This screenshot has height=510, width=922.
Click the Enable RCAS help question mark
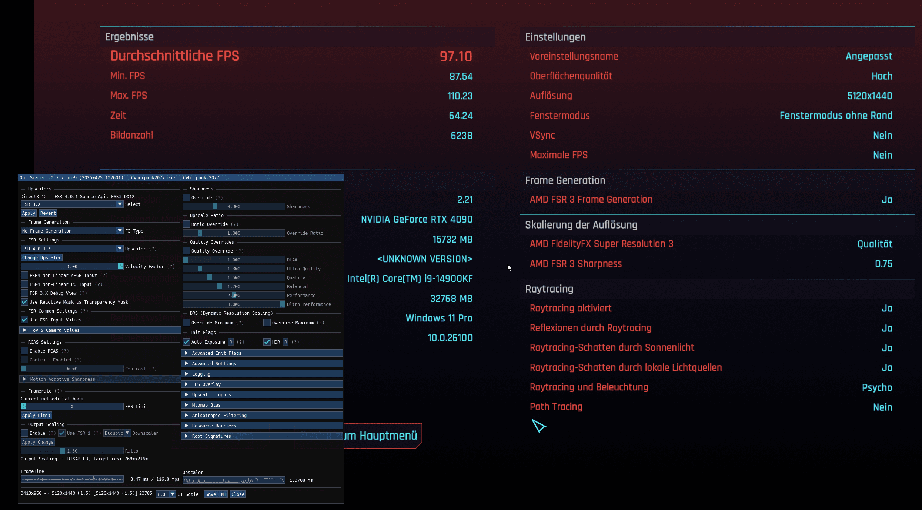[x=65, y=351]
